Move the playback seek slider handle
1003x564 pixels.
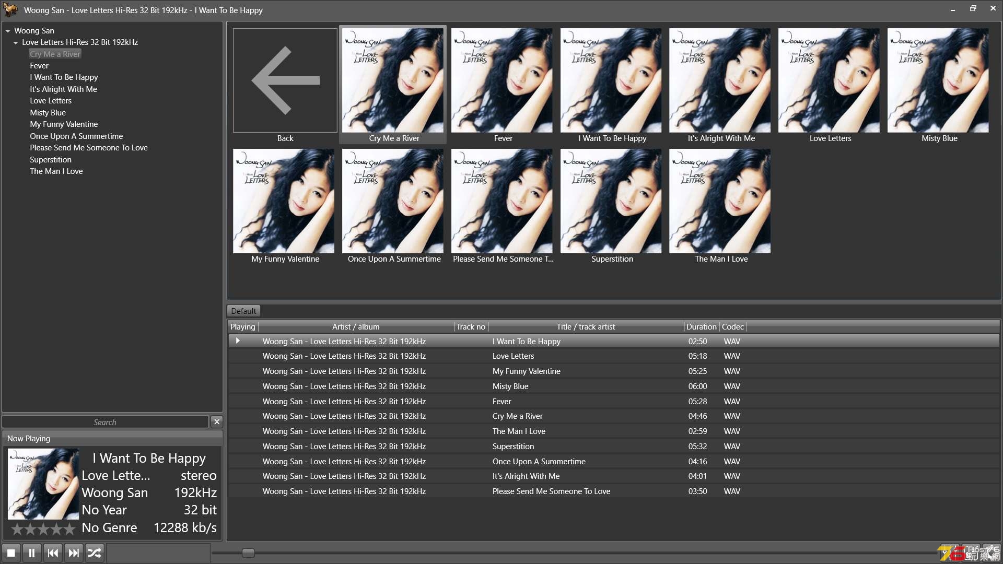248,553
